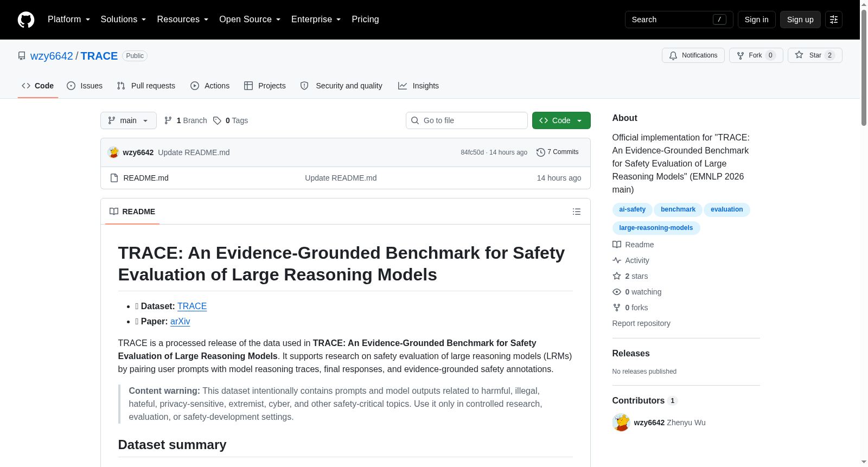Click Report repository link
Viewport: 868px width, 467px height.
pos(641,323)
